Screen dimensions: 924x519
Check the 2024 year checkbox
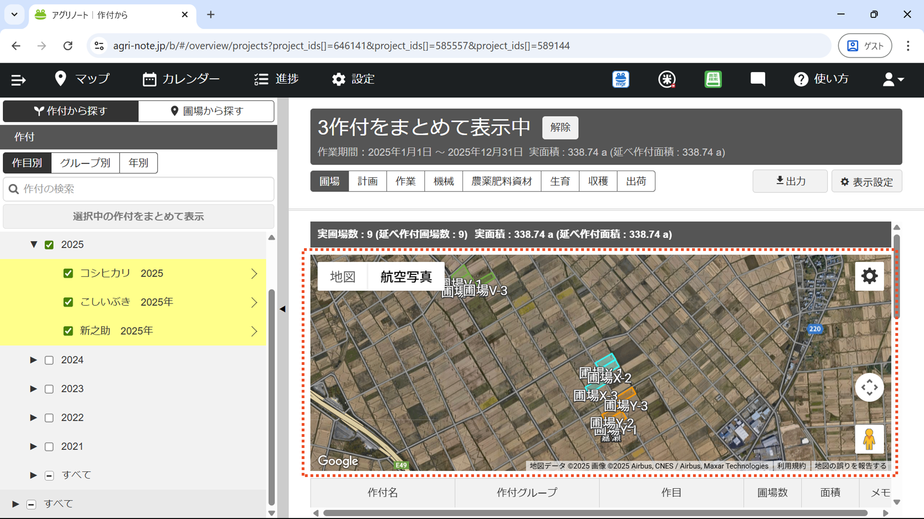coord(49,360)
